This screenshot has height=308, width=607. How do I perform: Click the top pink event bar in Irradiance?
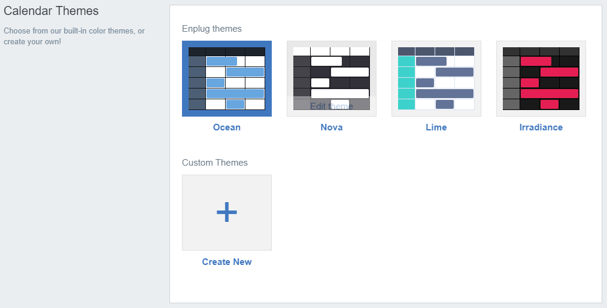pos(536,61)
